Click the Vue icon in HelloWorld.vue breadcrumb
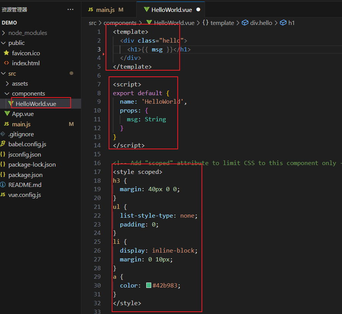 (149, 23)
